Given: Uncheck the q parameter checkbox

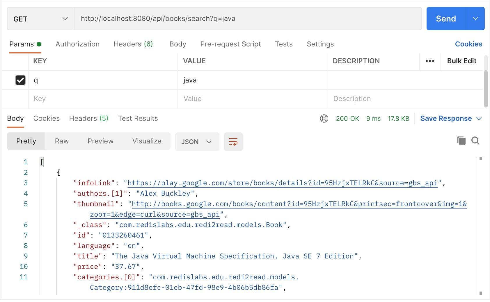Looking at the screenshot, I should pyautogui.click(x=20, y=80).
